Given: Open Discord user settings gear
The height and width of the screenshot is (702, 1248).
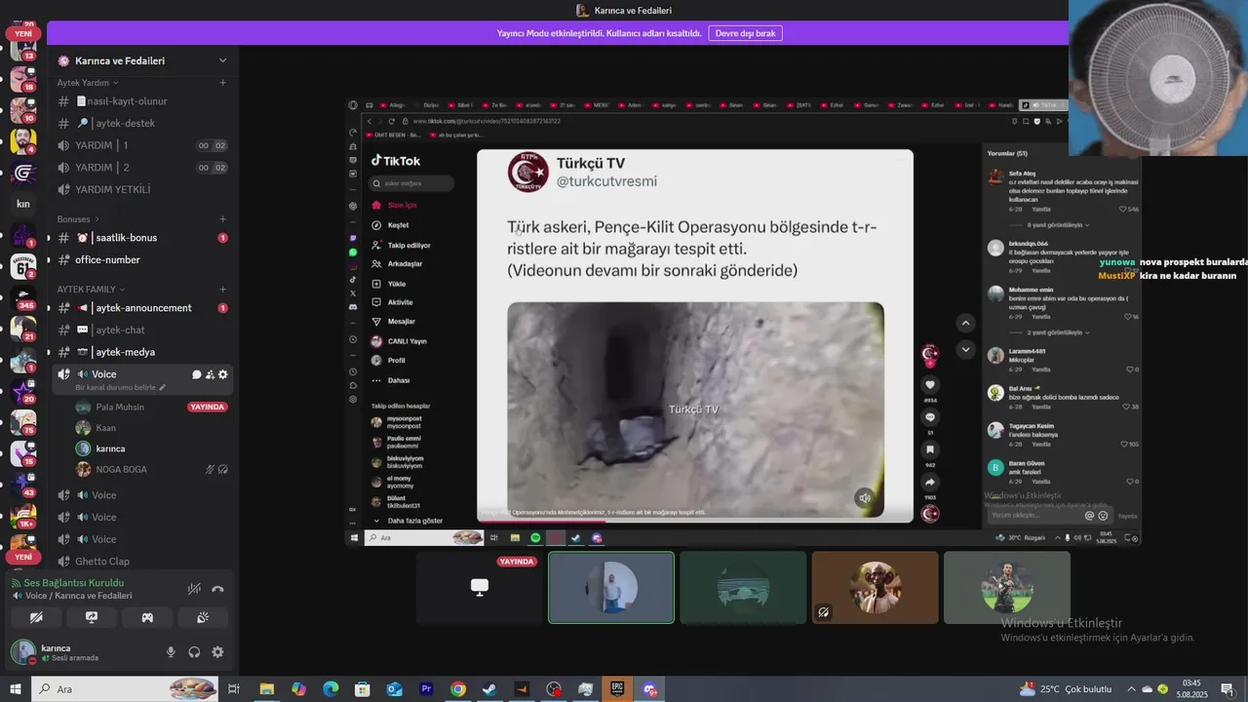Looking at the screenshot, I should tap(217, 652).
